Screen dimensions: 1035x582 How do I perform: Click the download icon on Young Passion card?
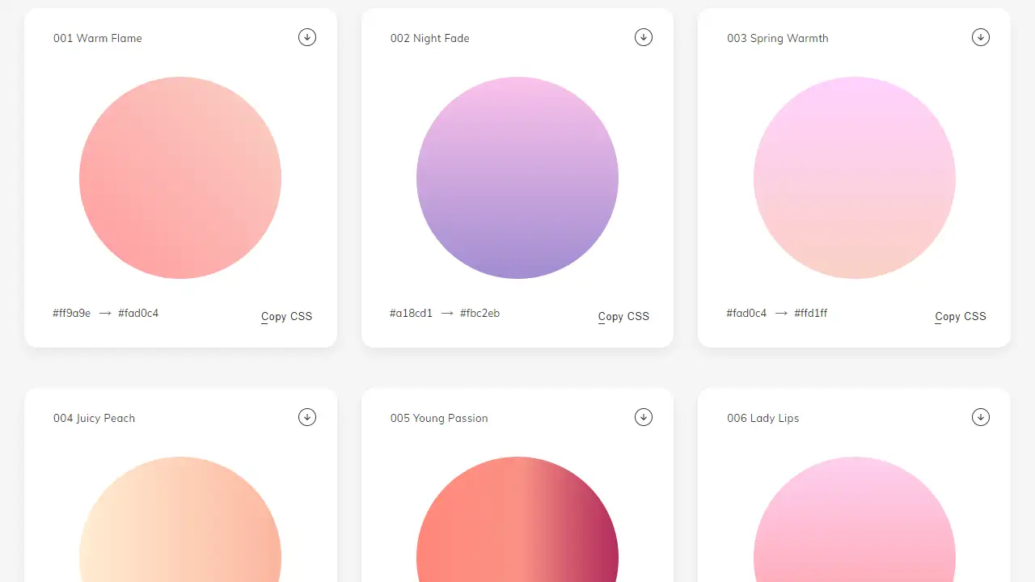click(x=644, y=417)
